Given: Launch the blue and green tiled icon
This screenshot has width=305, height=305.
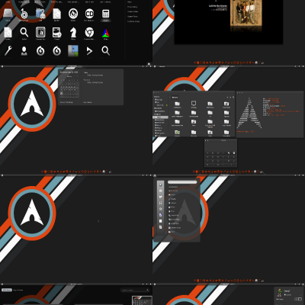Looking at the screenshot, I should point(73,51).
